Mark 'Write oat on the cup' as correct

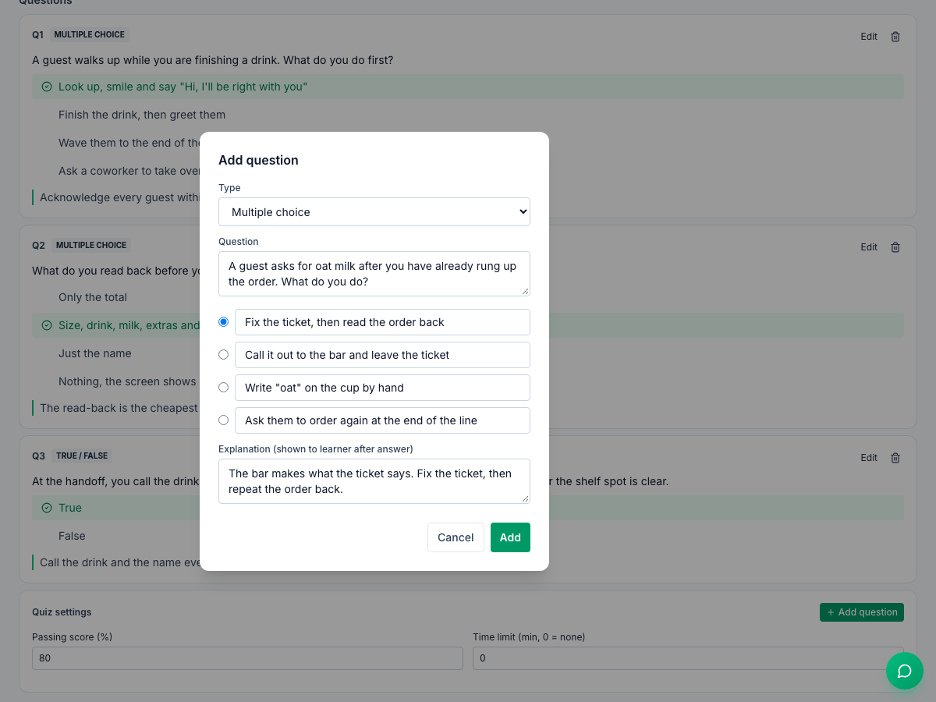coord(224,388)
